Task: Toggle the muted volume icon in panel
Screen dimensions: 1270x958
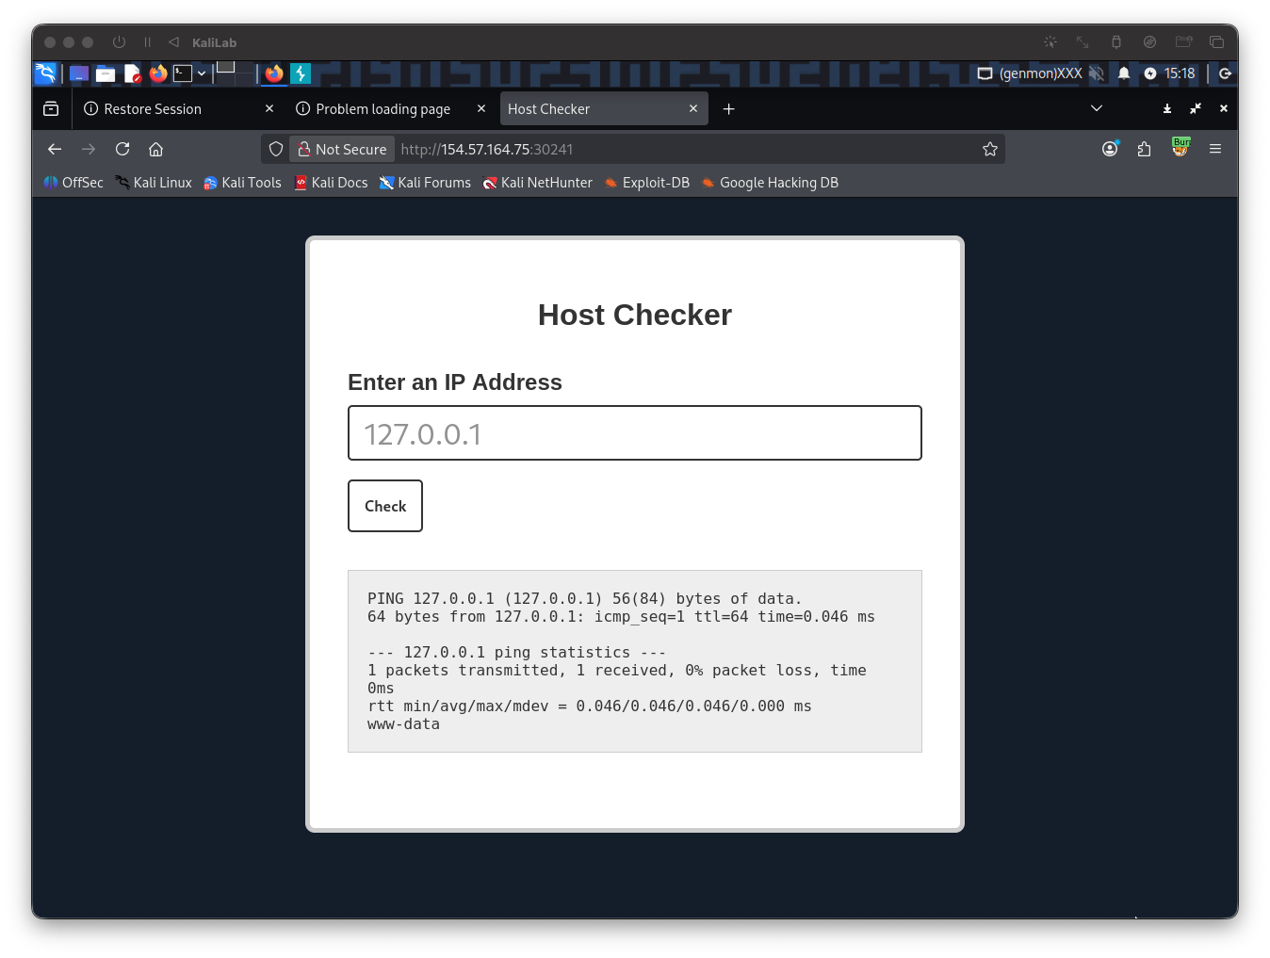Action: [1097, 73]
